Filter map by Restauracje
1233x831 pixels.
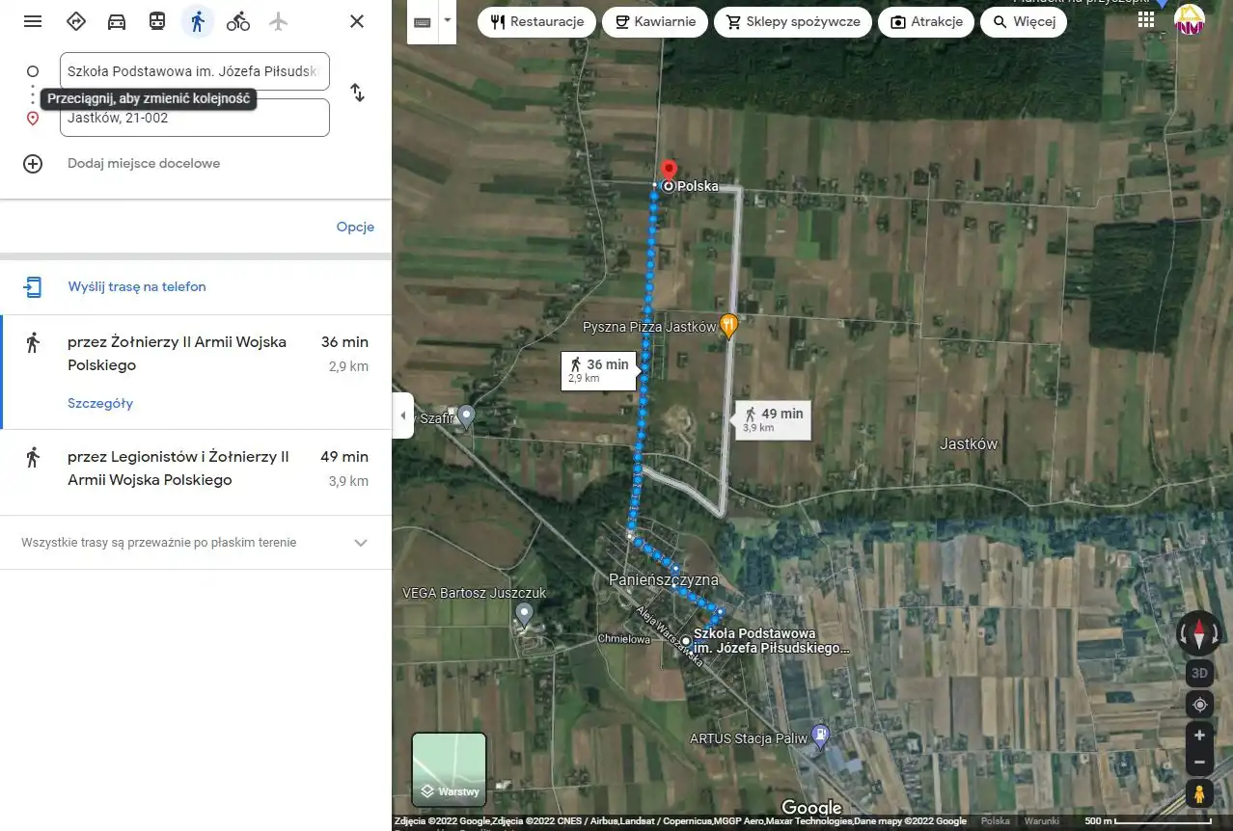tap(536, 22)
